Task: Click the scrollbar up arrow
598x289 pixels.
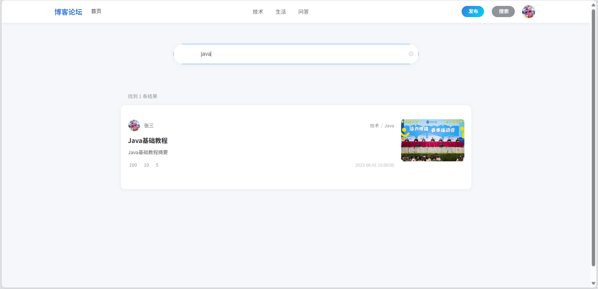Action: tap(593, 5)
